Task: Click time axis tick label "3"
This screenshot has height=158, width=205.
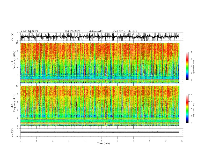Action: point(69,141)
